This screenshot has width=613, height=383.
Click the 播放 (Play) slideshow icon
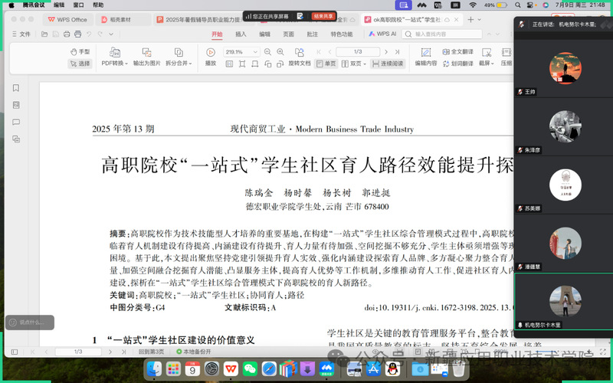[210, 52]
